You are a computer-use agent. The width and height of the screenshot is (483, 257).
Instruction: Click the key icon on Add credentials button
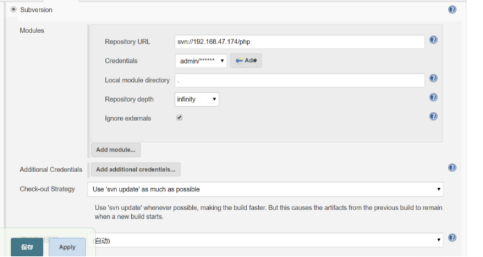point(239,60)
